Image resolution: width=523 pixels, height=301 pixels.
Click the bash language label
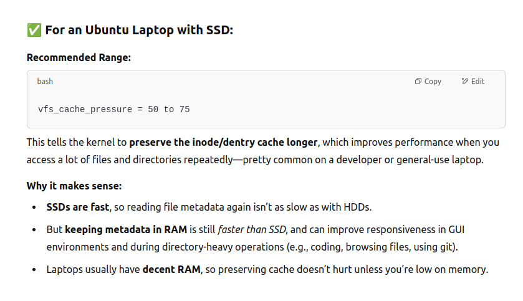click(45, 82)
